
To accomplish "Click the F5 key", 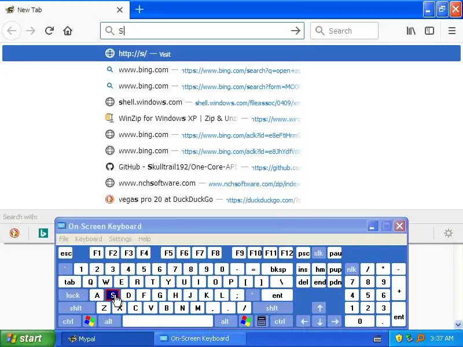I will pos(168,253).
